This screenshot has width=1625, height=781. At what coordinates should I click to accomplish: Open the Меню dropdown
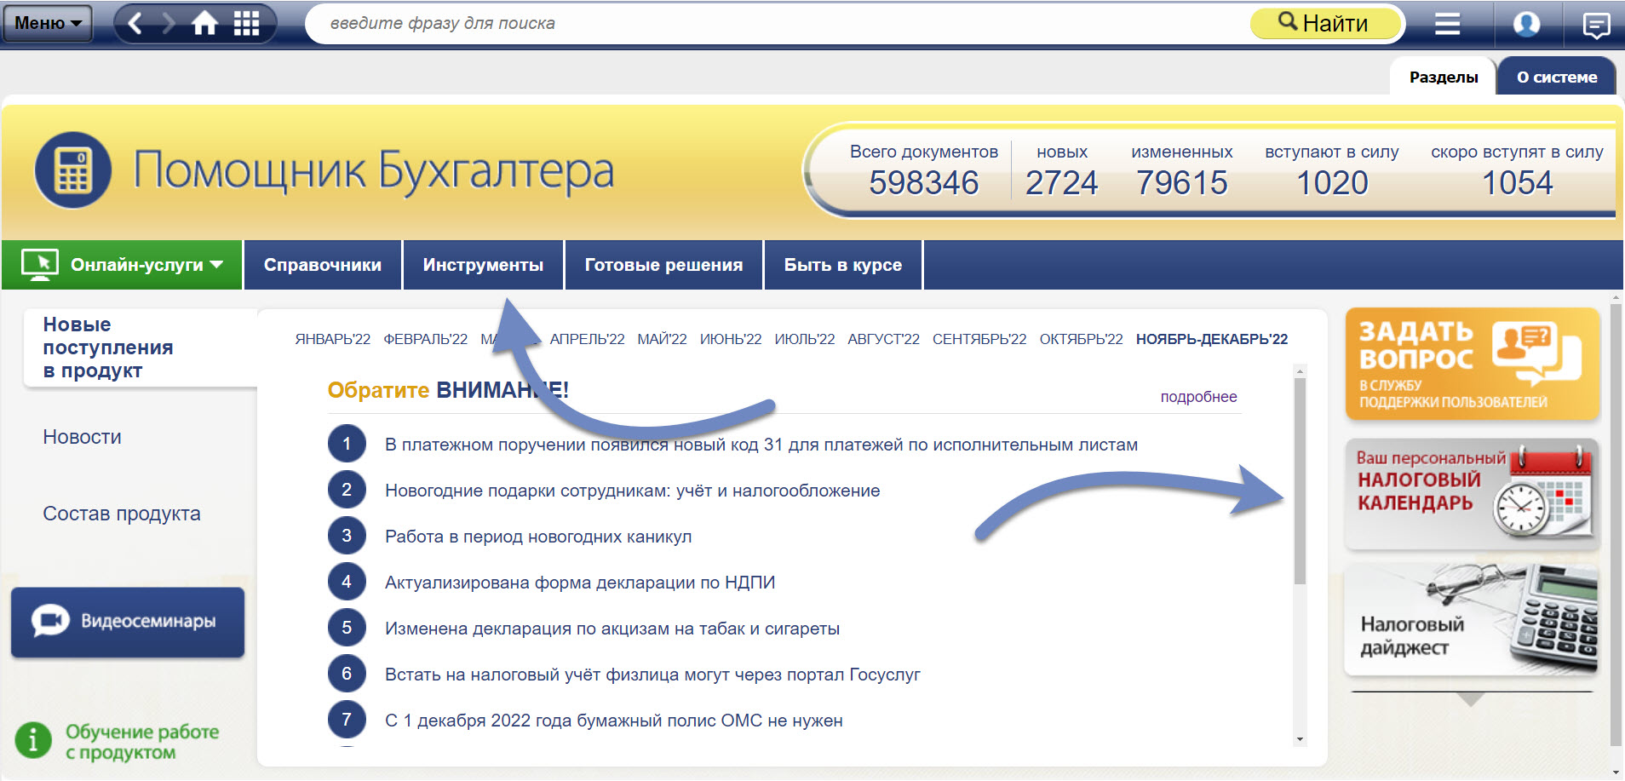[48, 23]
